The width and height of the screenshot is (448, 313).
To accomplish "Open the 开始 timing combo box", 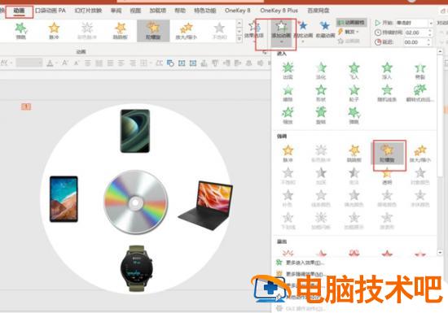I will click(414, 23).
